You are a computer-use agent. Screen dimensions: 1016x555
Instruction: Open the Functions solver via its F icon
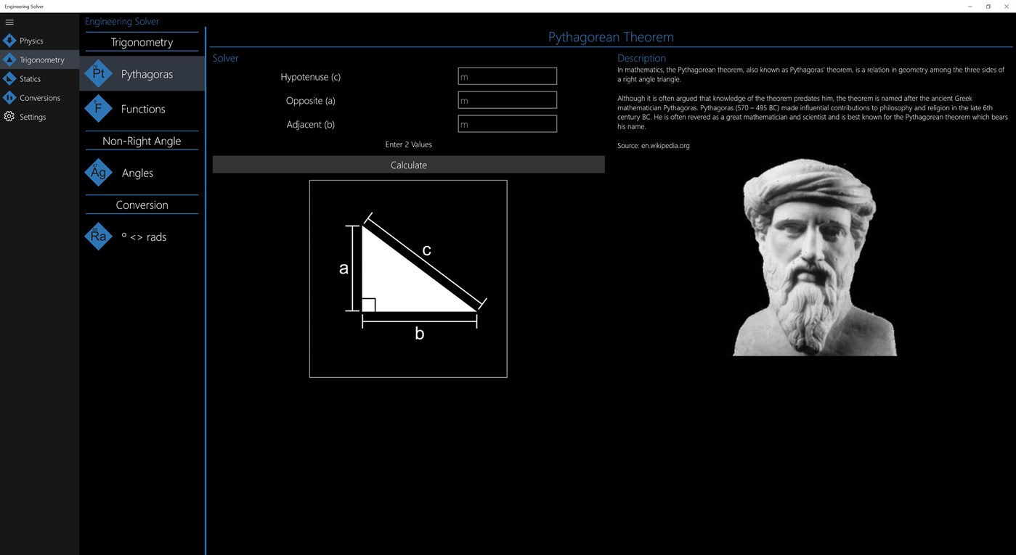click(x=98, y=108)
